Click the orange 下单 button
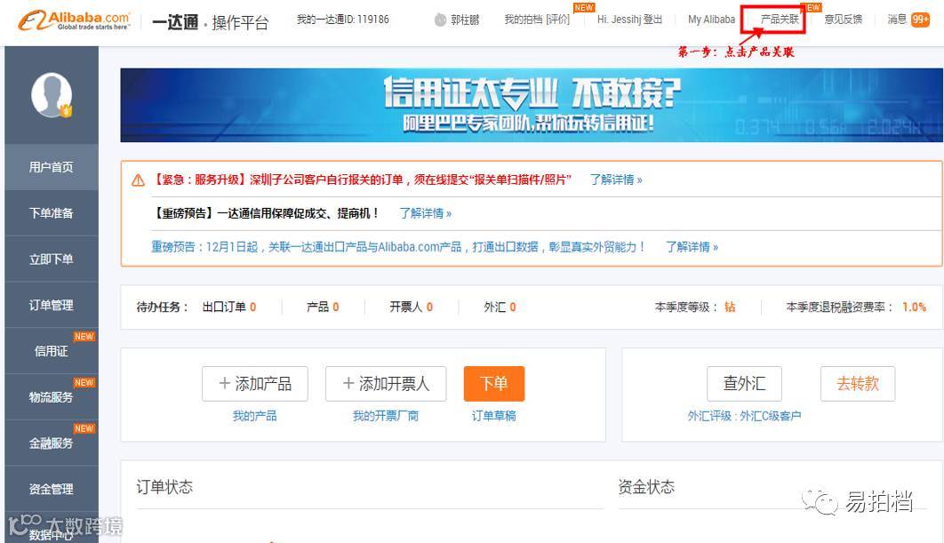 [x=493, y=383]
